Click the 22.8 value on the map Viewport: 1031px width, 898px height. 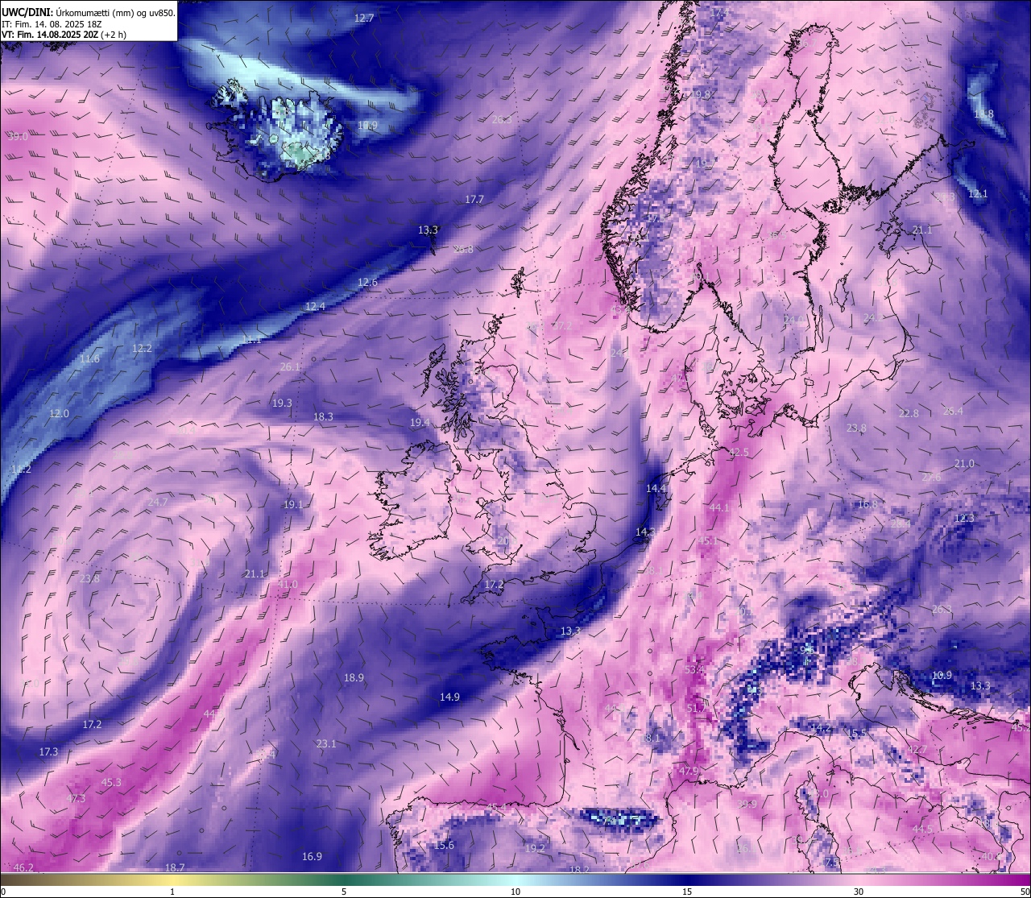[x=909, y=413]
